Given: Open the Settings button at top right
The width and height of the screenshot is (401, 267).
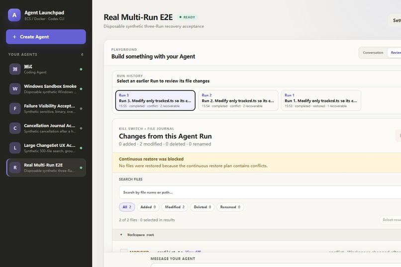Looking at the screenshot, I should click(x=395, y=20).
